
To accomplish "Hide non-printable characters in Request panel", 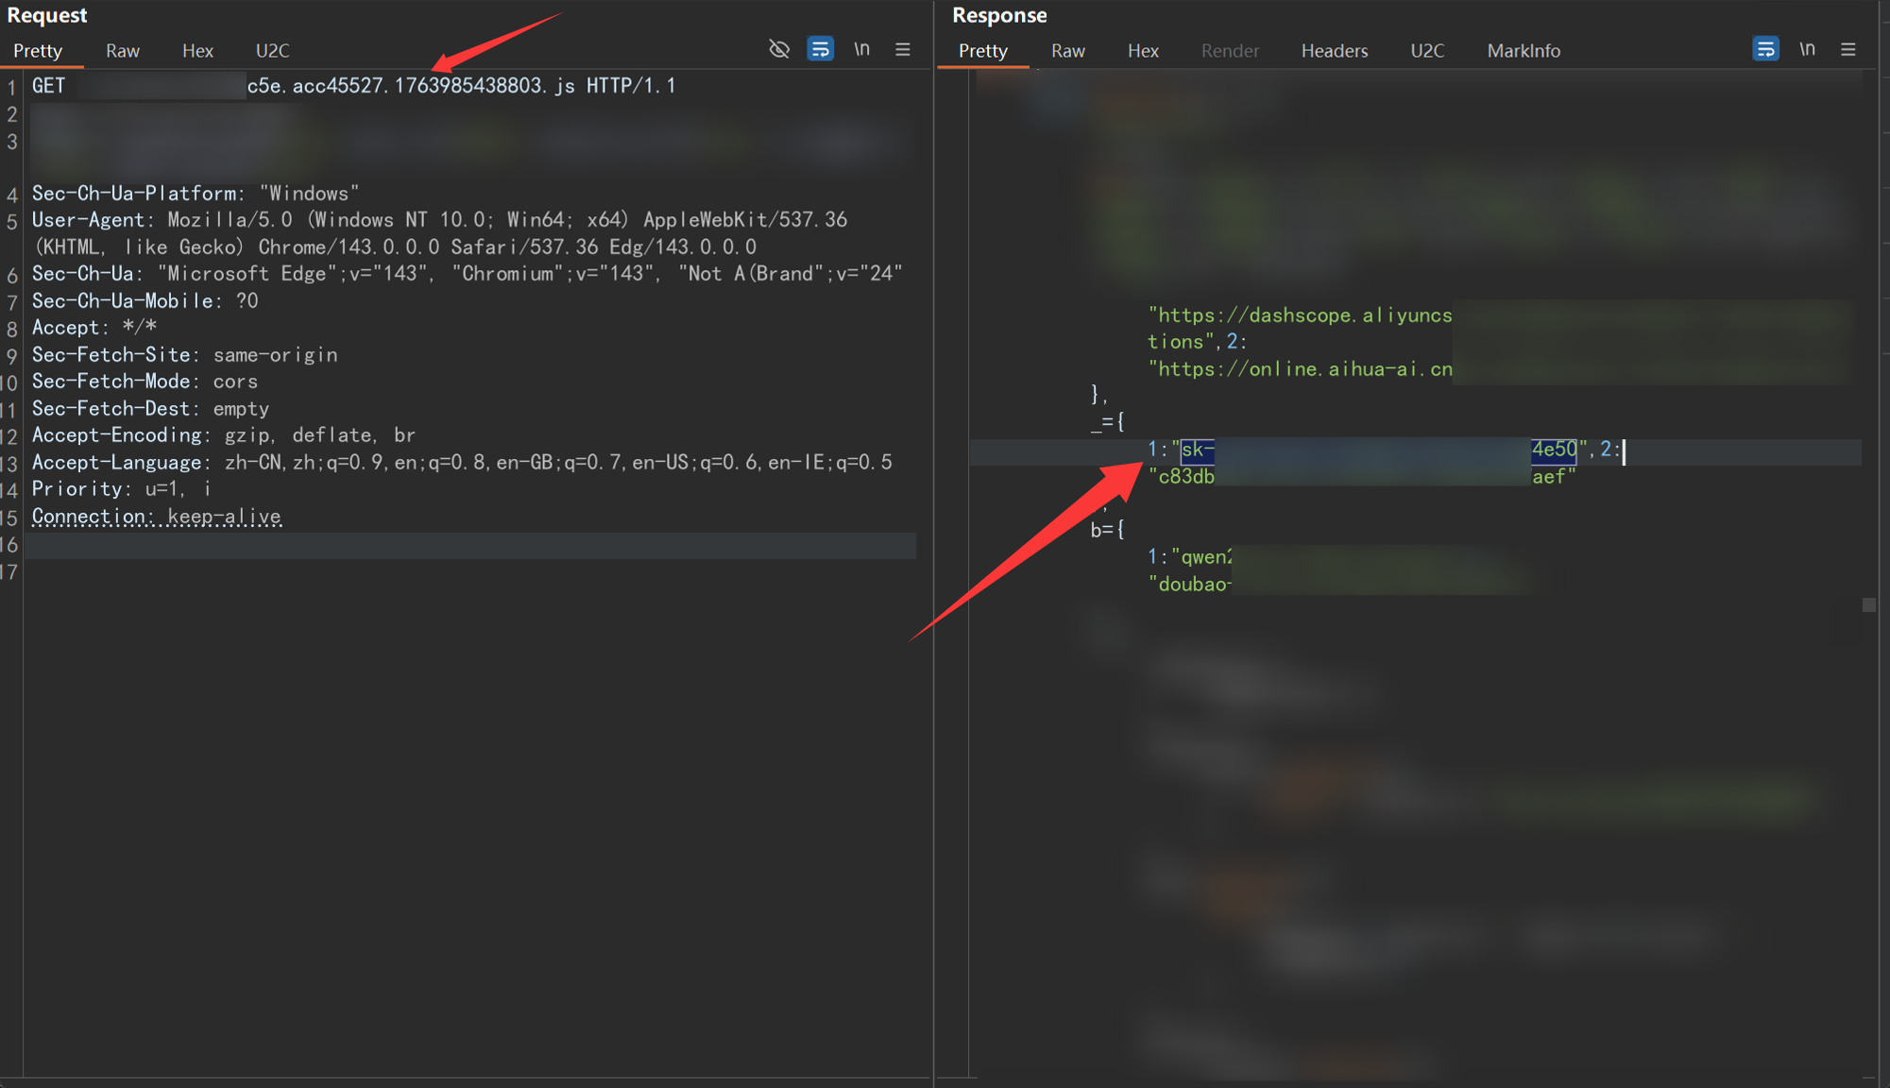I will (779, 49).
